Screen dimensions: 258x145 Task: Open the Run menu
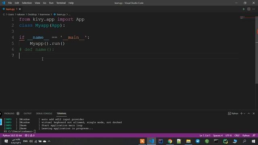51,3
